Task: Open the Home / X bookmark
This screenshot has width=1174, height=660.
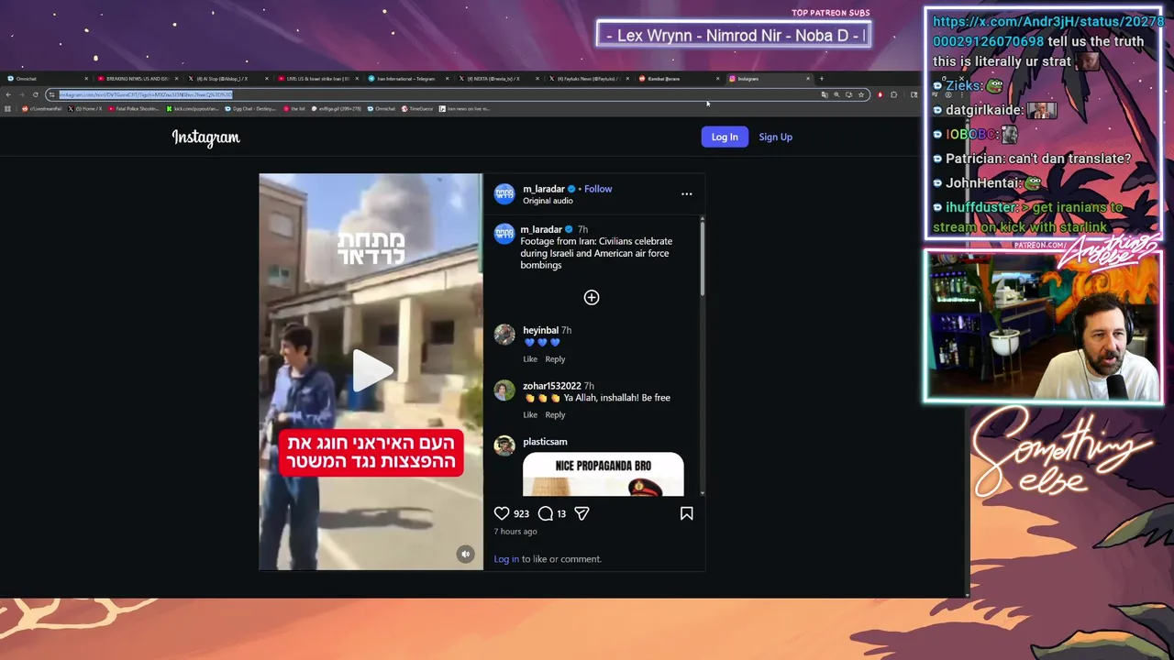Action: pyautogui.click(x=85, y=109)
